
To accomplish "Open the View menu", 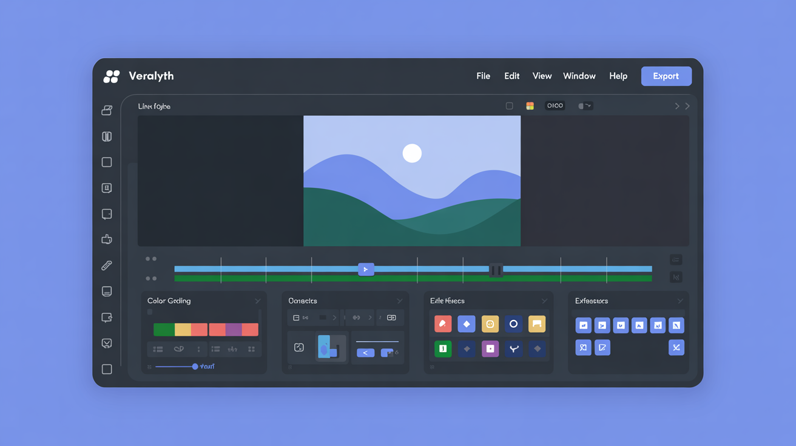I will tap(542, 76).
